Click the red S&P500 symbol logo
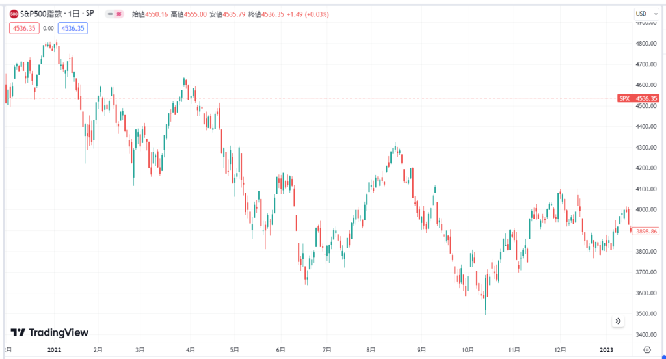Screen dimensions: 666x359 click(14, 14)
